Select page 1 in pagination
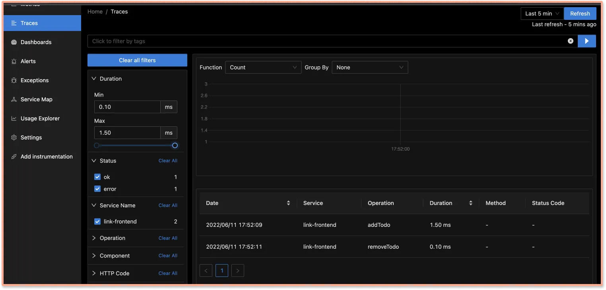 coord(222,271)
